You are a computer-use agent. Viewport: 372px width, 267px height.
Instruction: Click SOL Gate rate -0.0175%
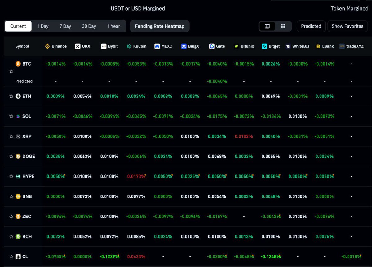tap(217, 116)
